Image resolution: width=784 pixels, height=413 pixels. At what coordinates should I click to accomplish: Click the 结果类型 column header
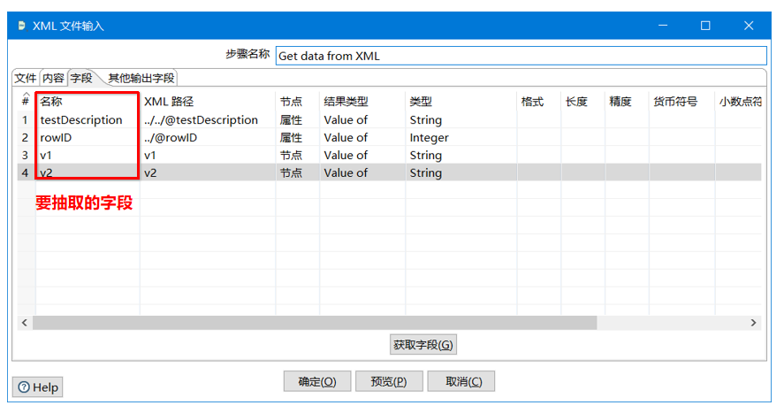tap(362, 102)
